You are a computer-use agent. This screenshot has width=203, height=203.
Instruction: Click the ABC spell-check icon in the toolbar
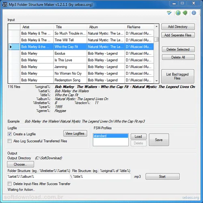tap(169, 13)
